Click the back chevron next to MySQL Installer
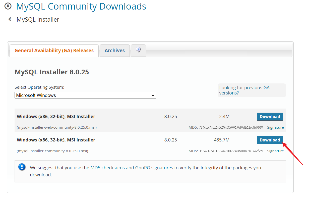 (10, 19)
